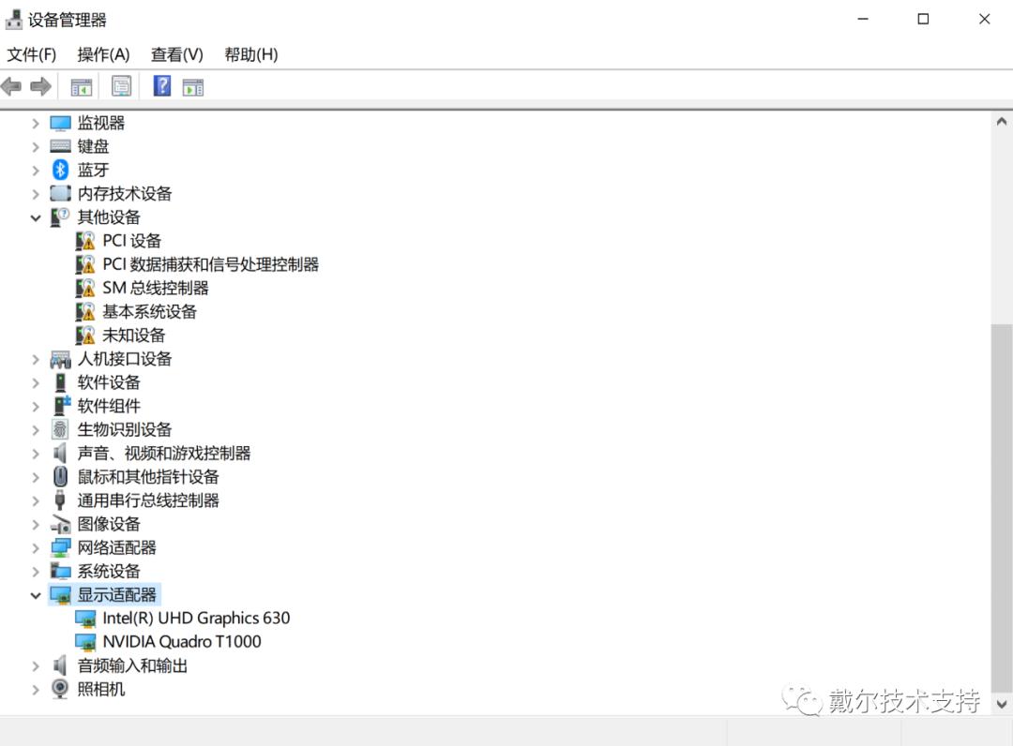
Task: Collapse the 显示适配器 category
Action: (x=35, y=595)
